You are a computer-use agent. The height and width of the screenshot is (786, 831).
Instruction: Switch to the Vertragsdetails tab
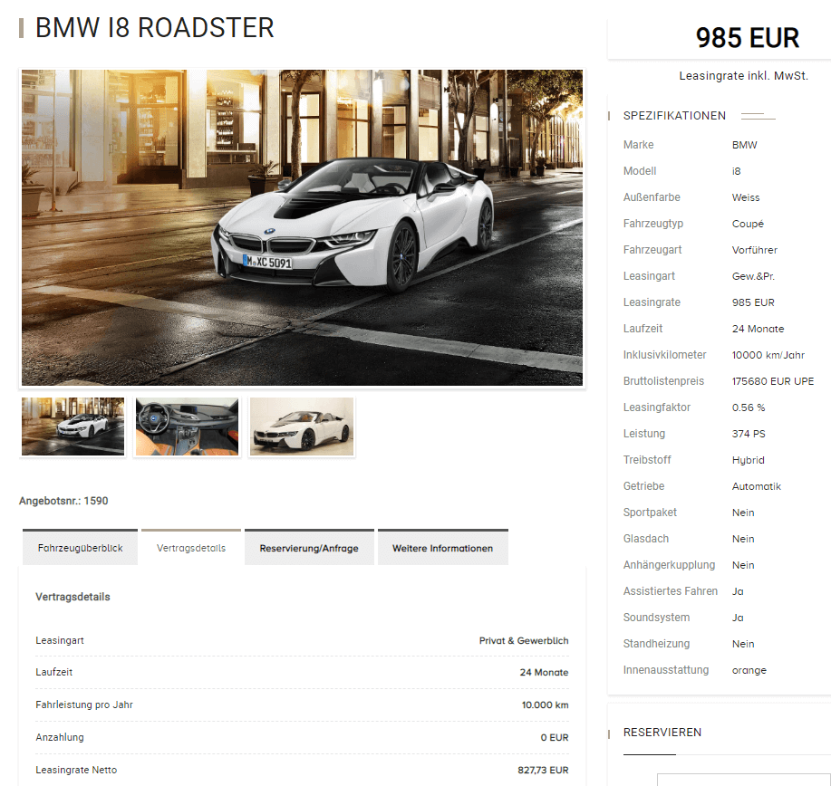[191, 547]
